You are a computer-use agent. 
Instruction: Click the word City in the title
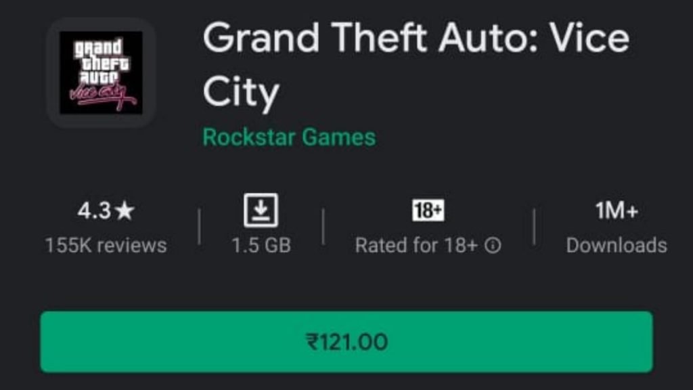[241, 92]
